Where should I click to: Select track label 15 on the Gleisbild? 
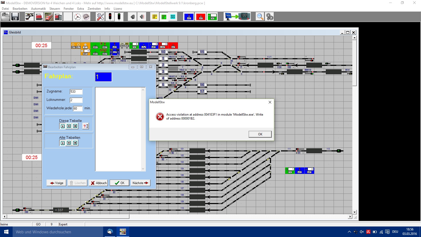click(202, 52)
